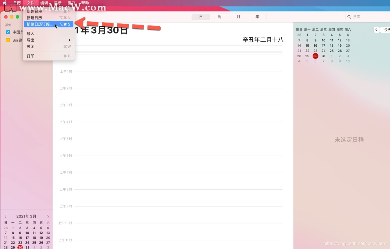Click the previous-day arrow beside 今天
This screenshot has height=249, width=390.
[x=376, y=30]
